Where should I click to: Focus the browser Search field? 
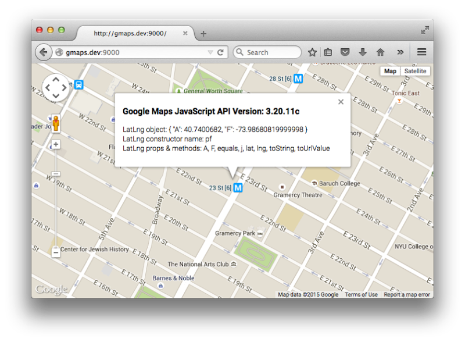267,52
